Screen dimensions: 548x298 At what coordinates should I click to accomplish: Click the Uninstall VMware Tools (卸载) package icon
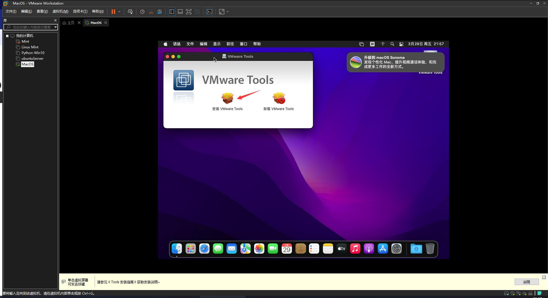click(x=279, y=98)
